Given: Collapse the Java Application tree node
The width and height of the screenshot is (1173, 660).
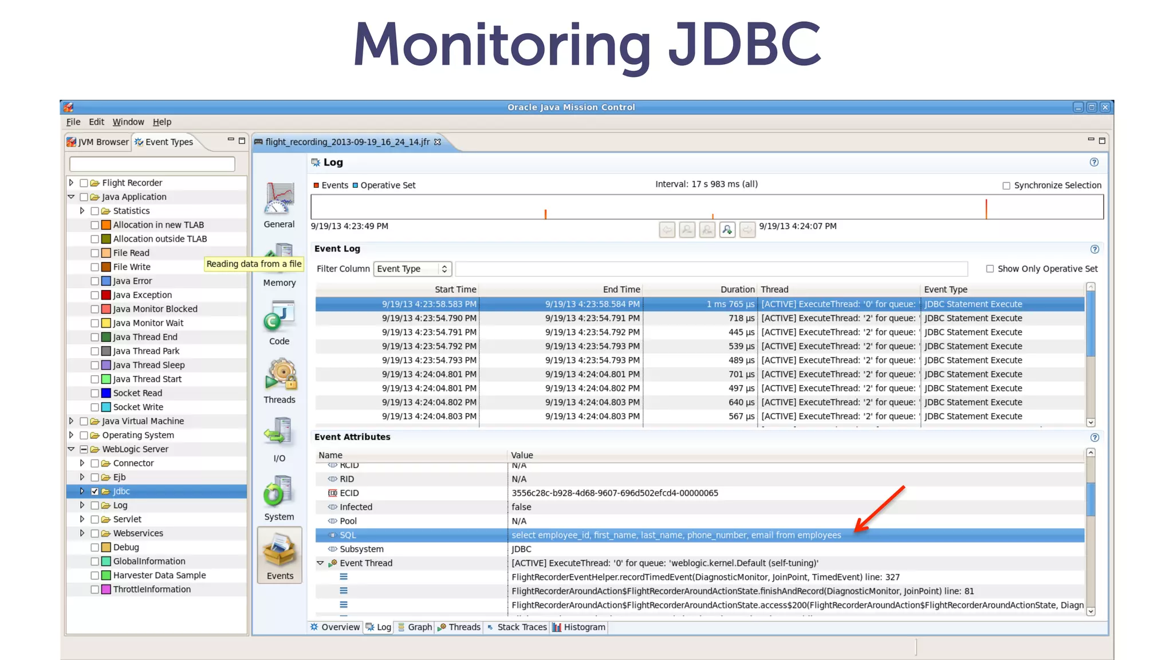Looking at the screenshot, I should coord(71,197).
